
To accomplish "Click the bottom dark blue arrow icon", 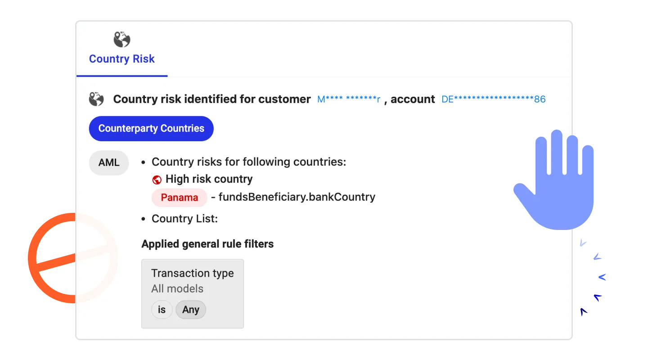I will click(584, 311).
